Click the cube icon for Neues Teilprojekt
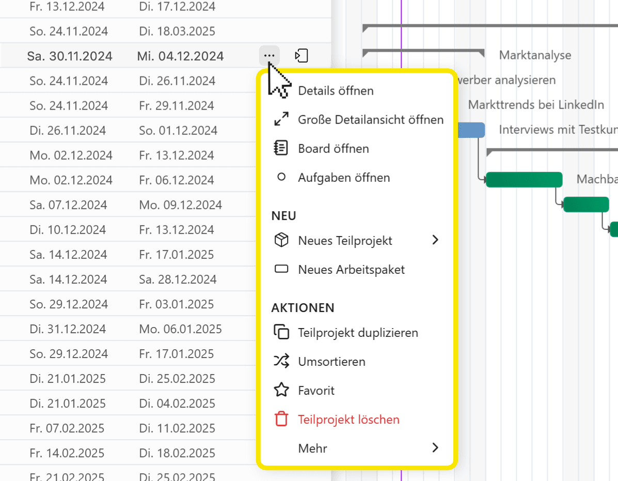The height and width of the screenshot is (481, 618). coord(281,241)
